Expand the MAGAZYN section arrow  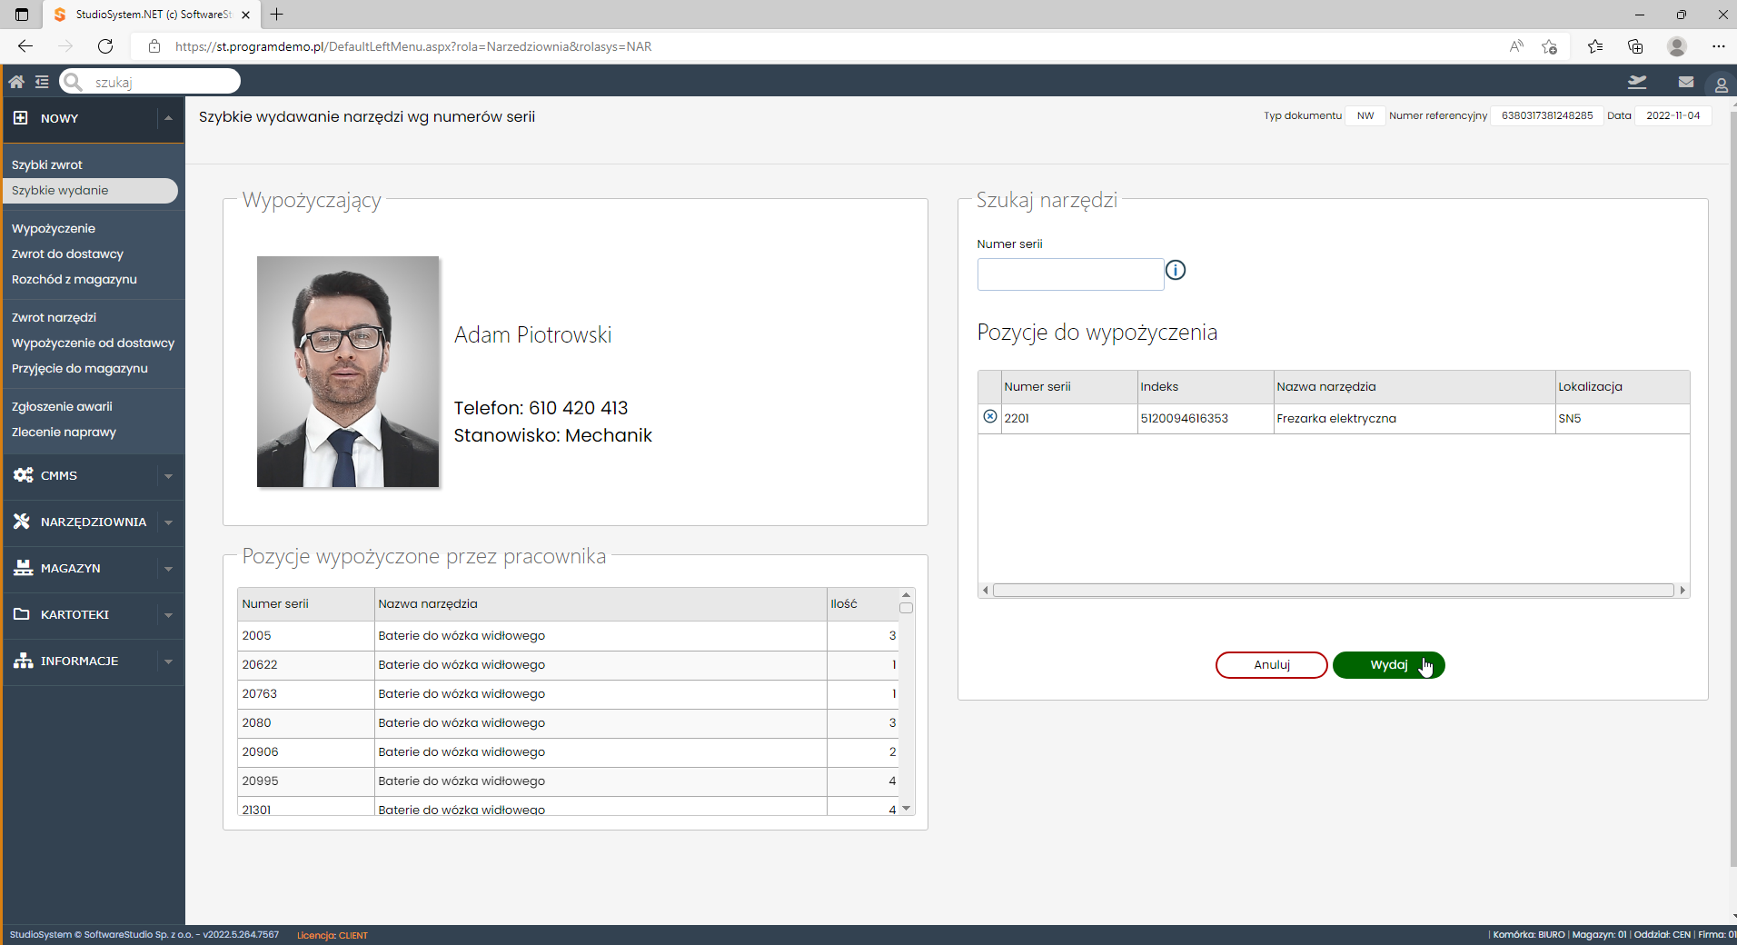click(x=168, y=569)
